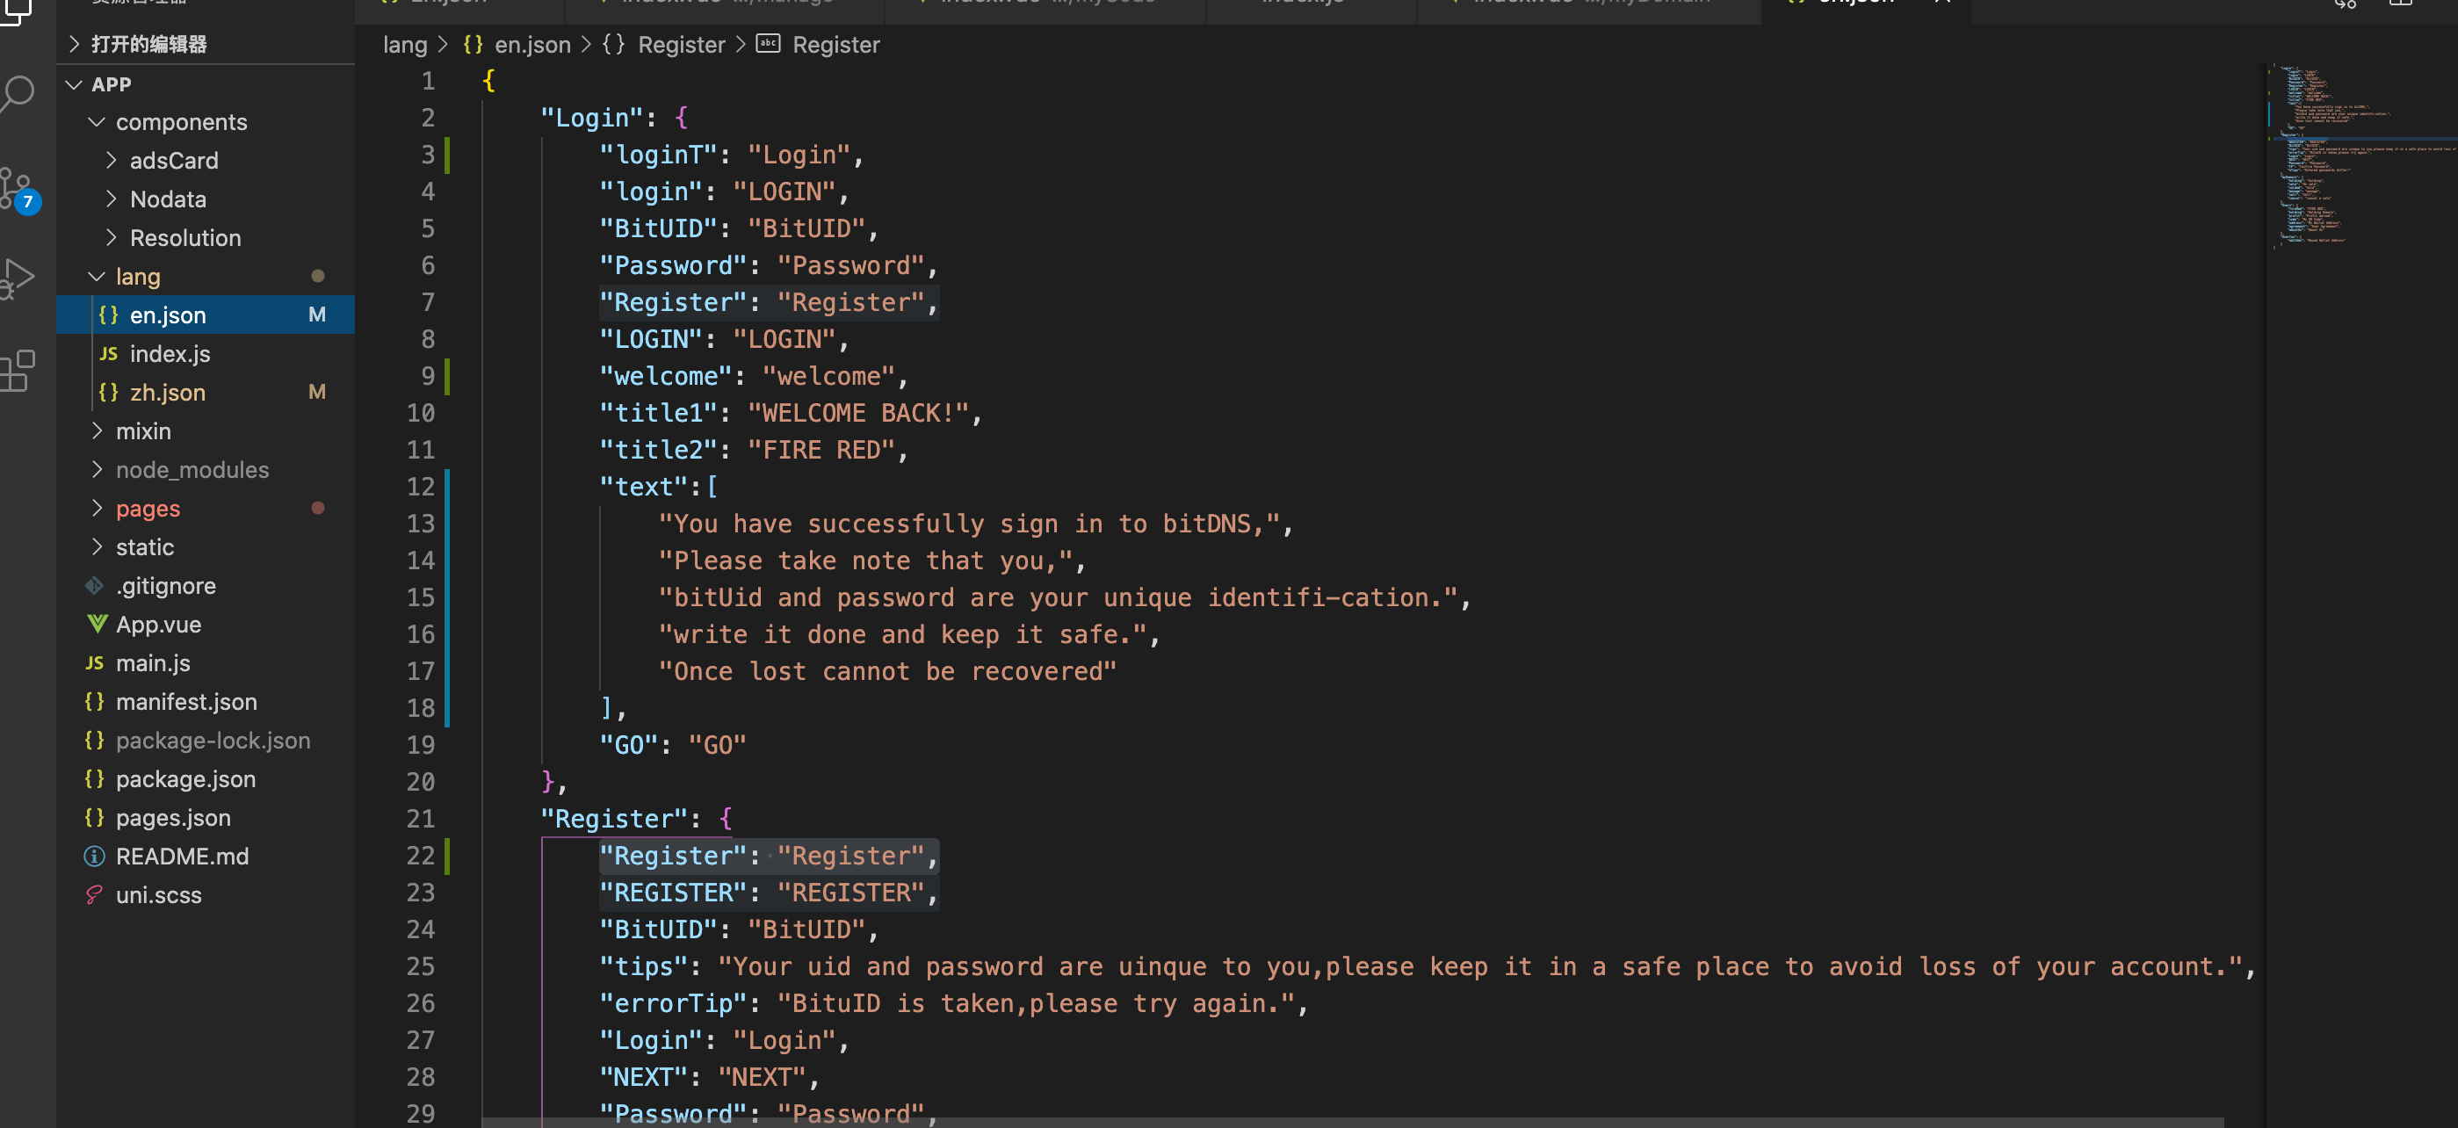This screenshot has height=1128, width=2458.
Task: Open index.js in lang folder
Action: coord(170,354)
